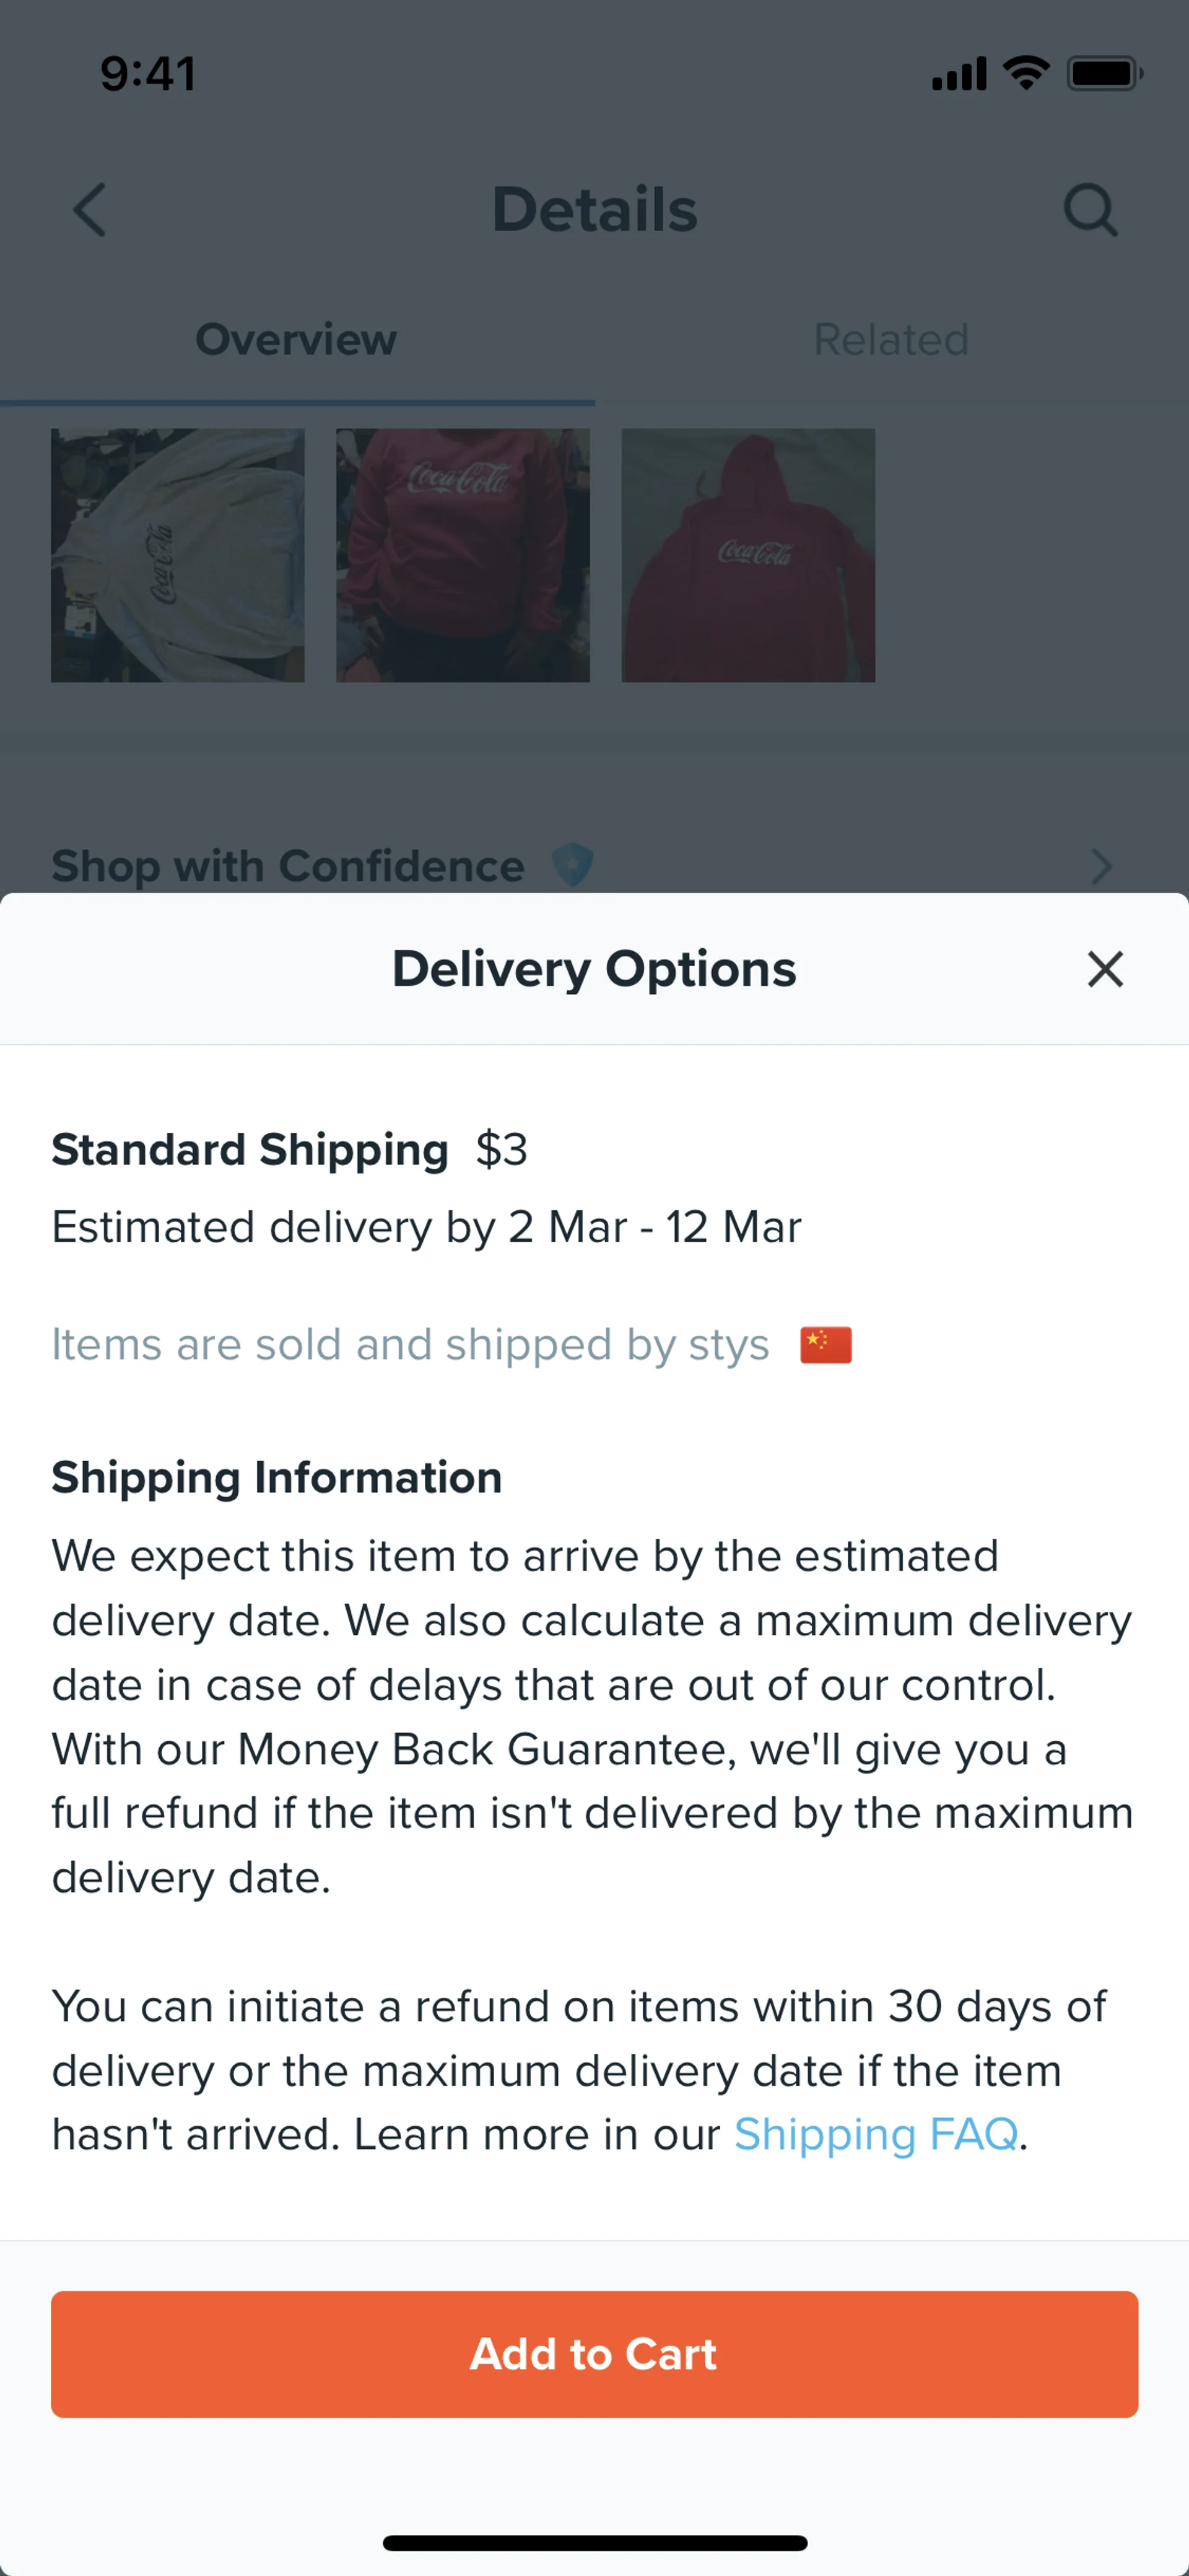
Task: Select the Standard Shipping $3 option
Action: click(x=290, y=1150)
